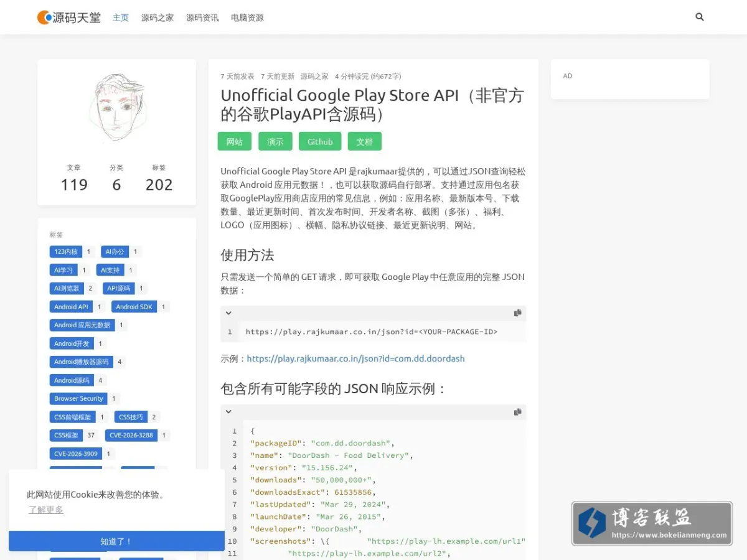The width and height of the screenshot is (747, 560).
Task: Open the search magnifier icon
Action: coord(700,17)
